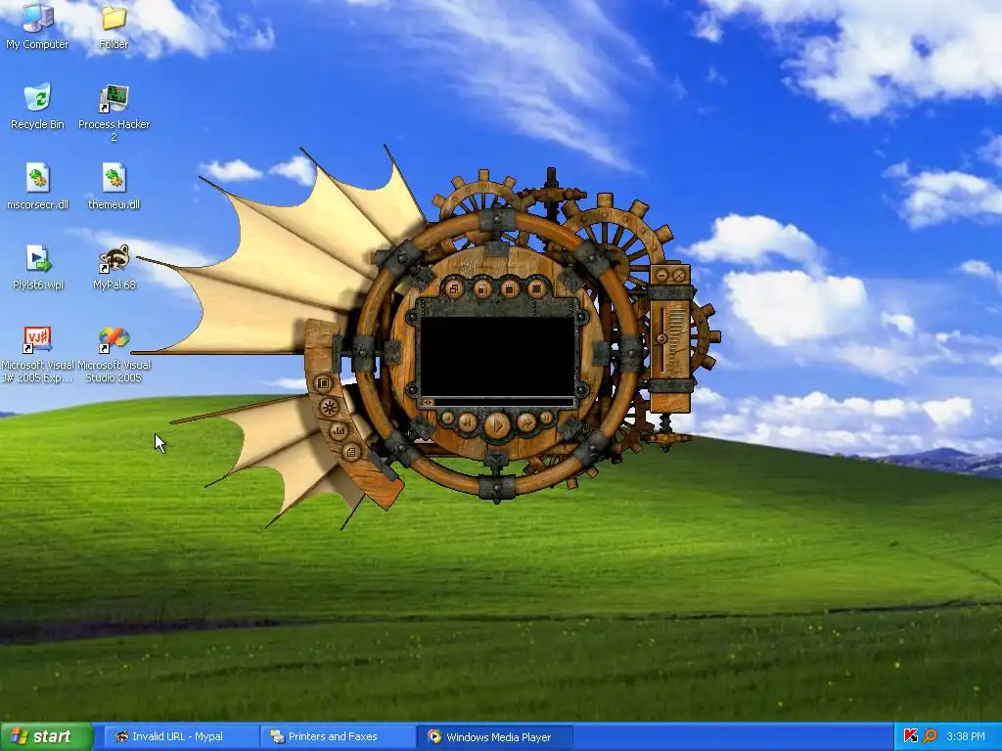The width and height of the screenshot is (1002, 751).
Task: Click the starburst visualization icon on curved panel
Action: click(x=329, y=408)
